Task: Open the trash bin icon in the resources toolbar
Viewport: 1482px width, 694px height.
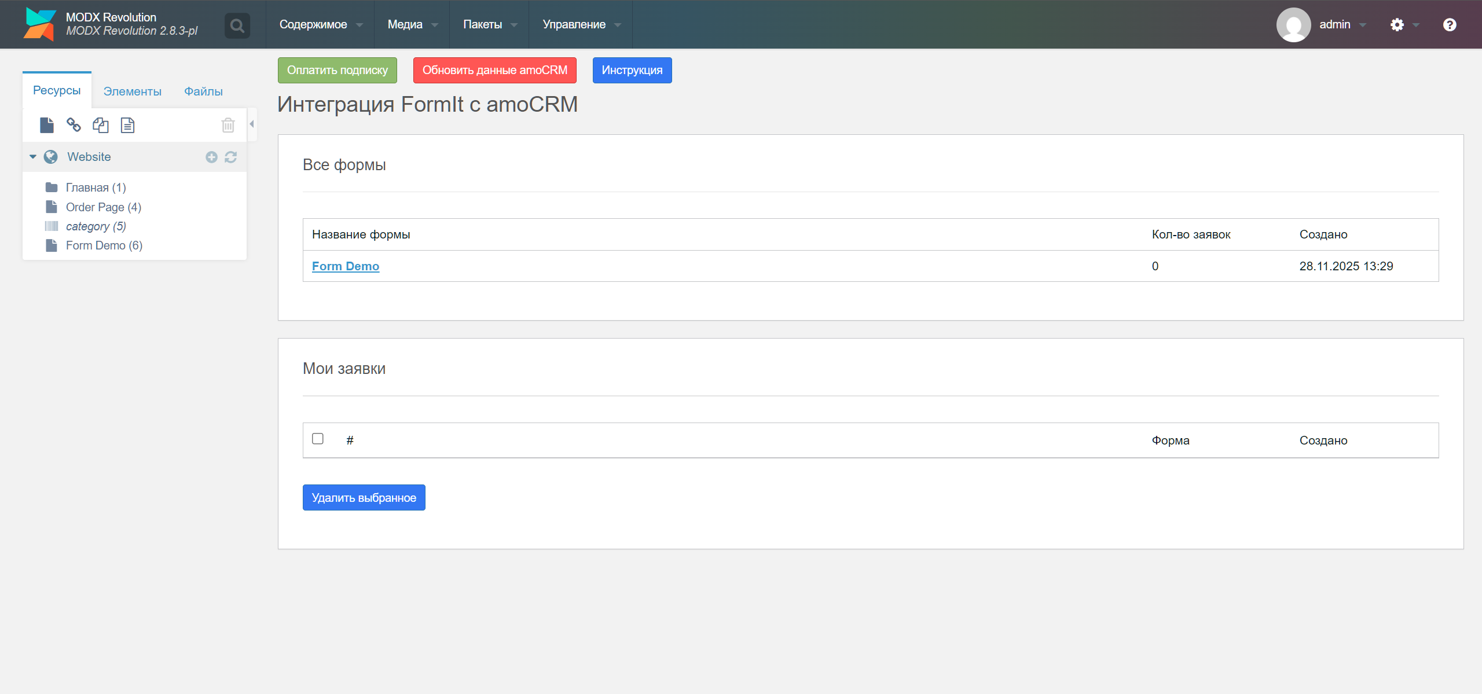Action: pyautogui.click(x=228, y=125)
